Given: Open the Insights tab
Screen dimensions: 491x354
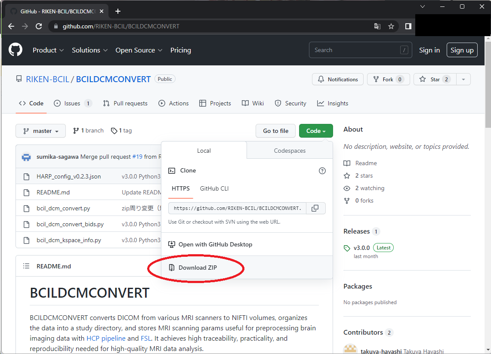Looking at the screenshot, I should (x=333, y=103).
